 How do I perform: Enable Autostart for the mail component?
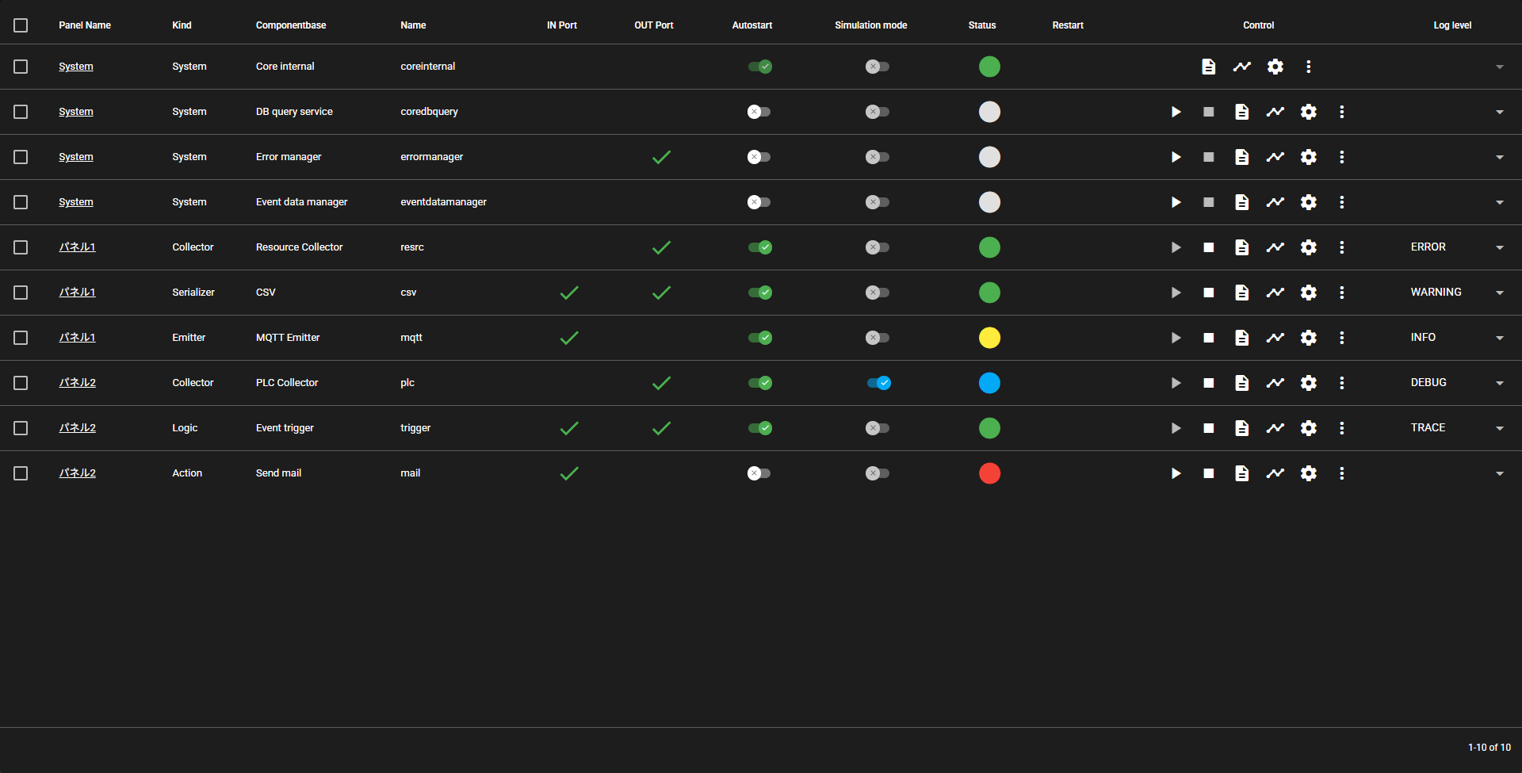click(759, 473)
